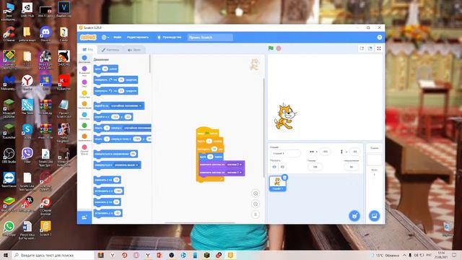The image size is (462, 260).
Task: Click the Windows Start button
Action: point(6,255)
